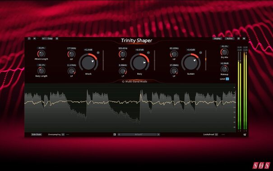Toggle the Lookahead checkbox
The height and width of the screenshot is (171, 273).
pyautogui.click(x=216, y=135)
